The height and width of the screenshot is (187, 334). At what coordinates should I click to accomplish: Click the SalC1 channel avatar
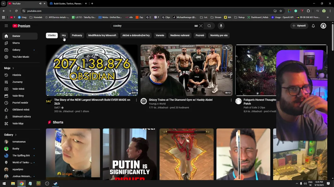click(x=49, y=101)
